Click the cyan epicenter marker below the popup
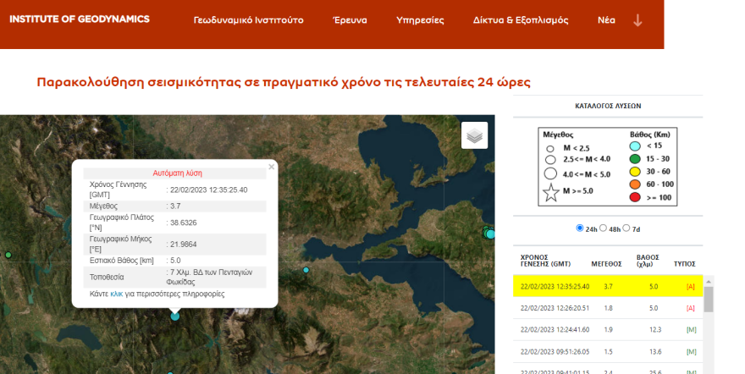The width and height of the screenshot is (745, 374). 175,316
